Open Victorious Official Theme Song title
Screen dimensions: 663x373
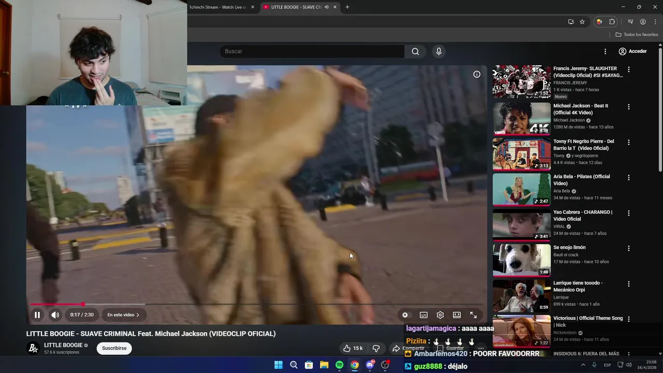click(x=588, y=322)
